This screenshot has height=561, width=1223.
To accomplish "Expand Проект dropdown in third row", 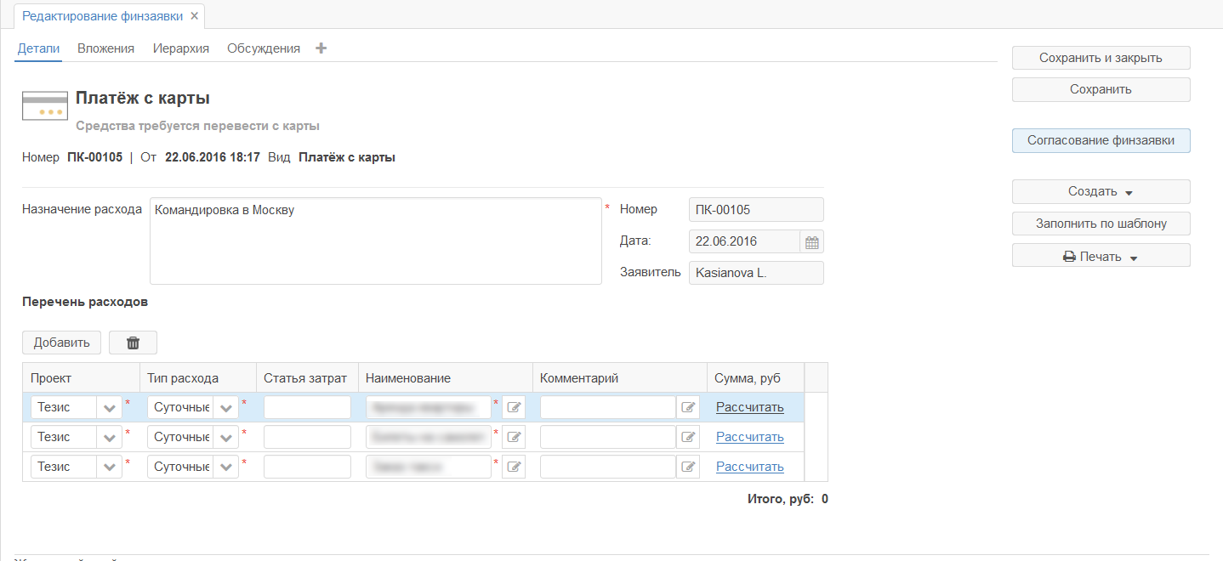I will (x=110, y=467).
